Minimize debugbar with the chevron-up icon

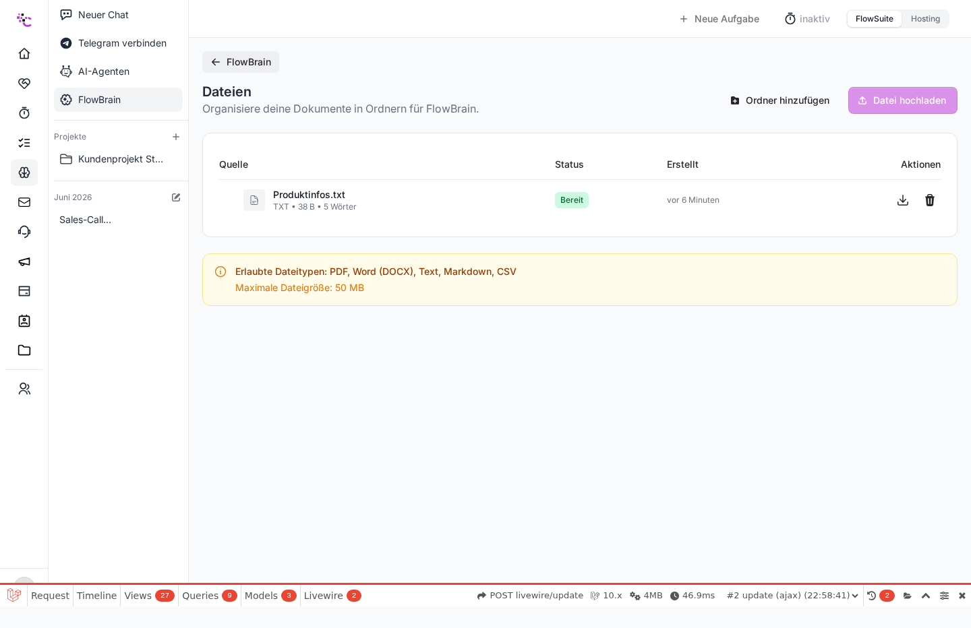pyautogui.click(x=926, y=596)
